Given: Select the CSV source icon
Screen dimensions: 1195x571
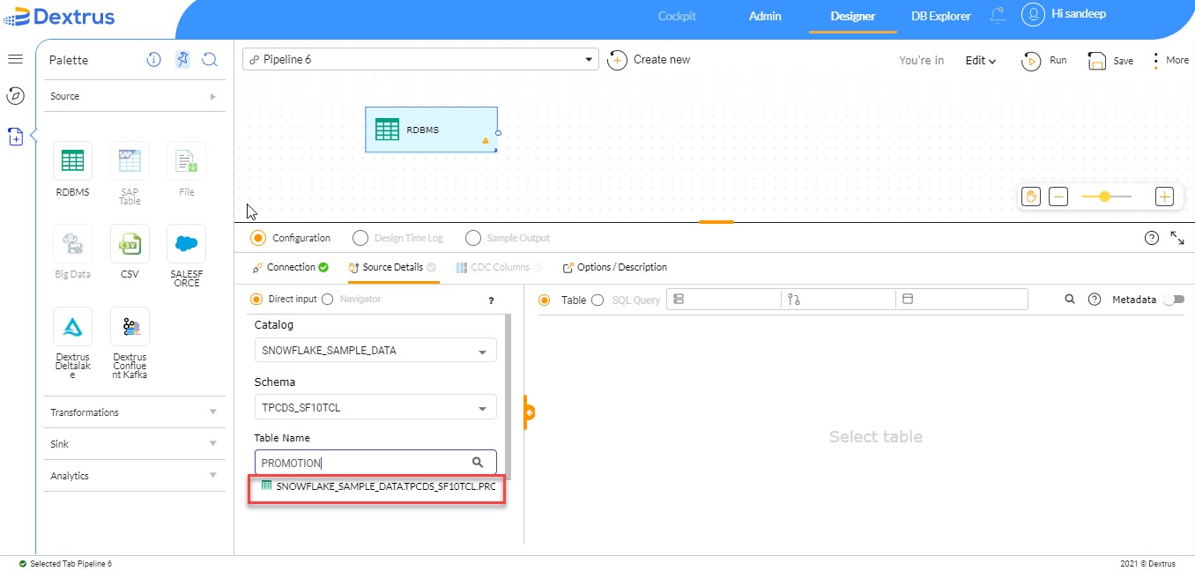Looking at the screenshot, I should point(130,243).
